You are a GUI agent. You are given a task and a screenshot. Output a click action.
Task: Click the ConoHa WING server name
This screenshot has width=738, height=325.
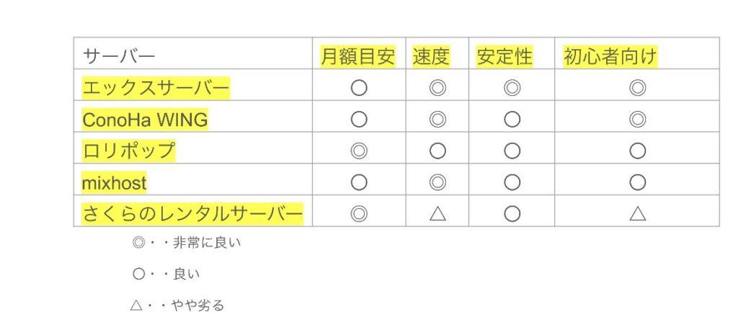click(x=145, y=120)
